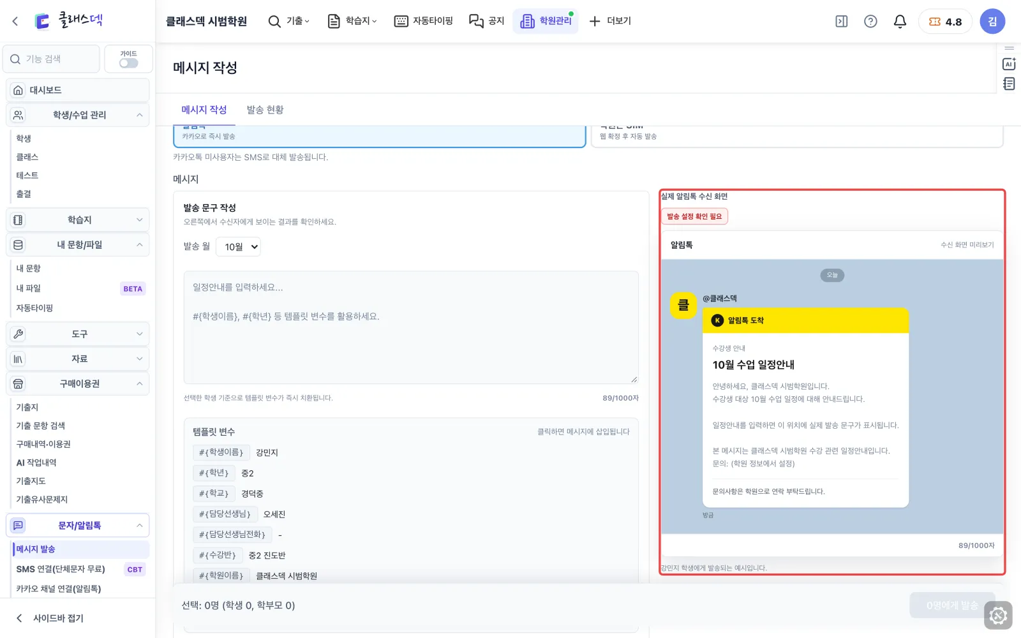The height and width of the screenshot is (638, 1021).
Task: Open the notifications bell
Action: [900, 21]
